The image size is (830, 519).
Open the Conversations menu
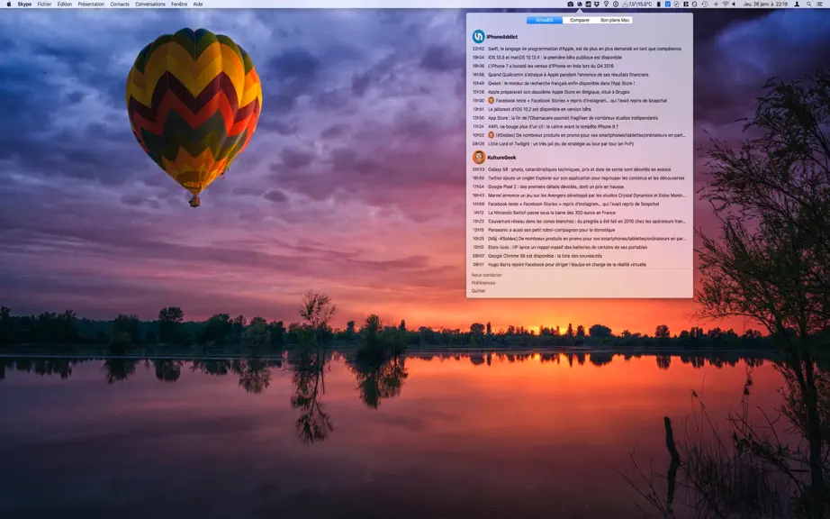pos(149,4)
